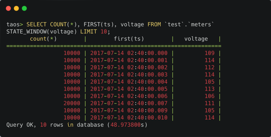Select timestamp 2017-07-14 02:40:00.000
Viewport: 271px width, 137px height.
(x=129, y=53)
